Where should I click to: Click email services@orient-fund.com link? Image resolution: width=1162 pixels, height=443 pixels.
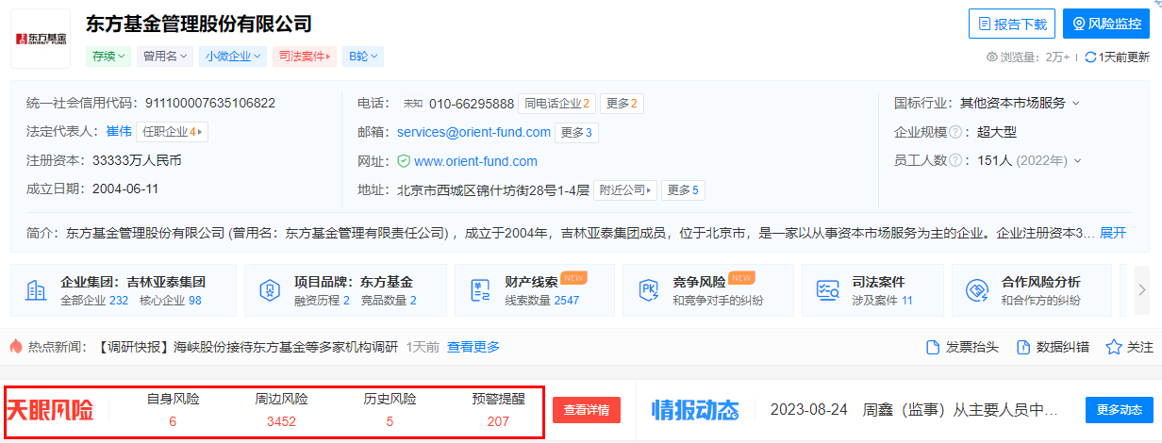[x=473, y=132]
